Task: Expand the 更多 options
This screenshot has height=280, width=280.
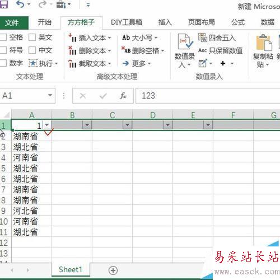Action: click(x=137, y=63)
